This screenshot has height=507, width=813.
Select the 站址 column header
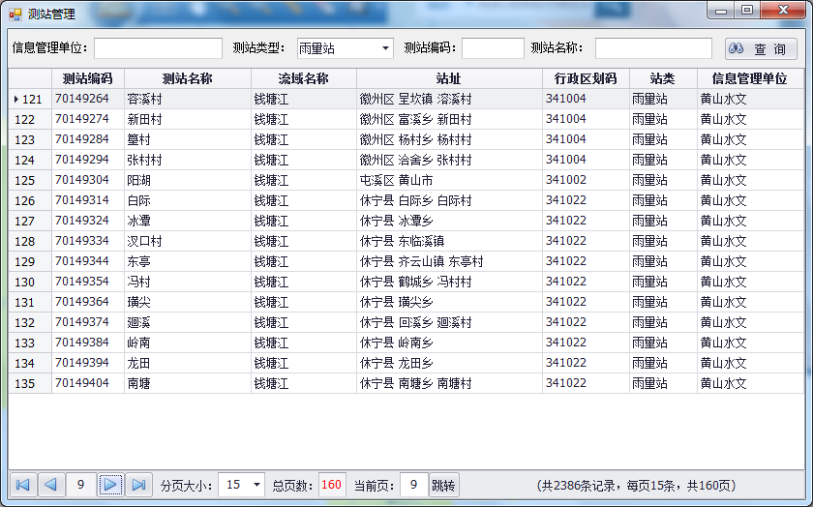pos(449,78)
